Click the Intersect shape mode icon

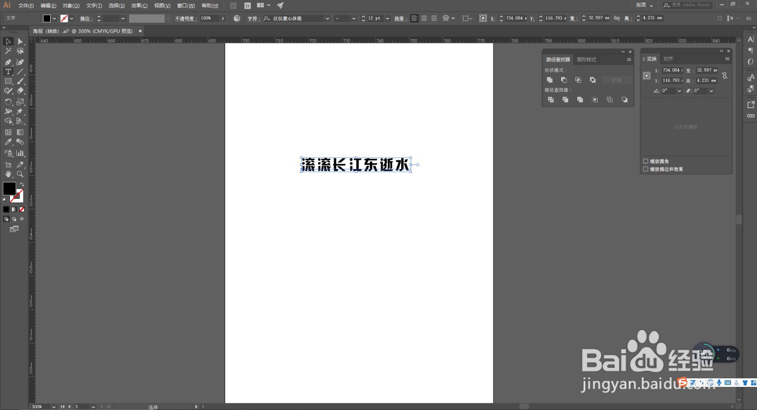point(578,80)
